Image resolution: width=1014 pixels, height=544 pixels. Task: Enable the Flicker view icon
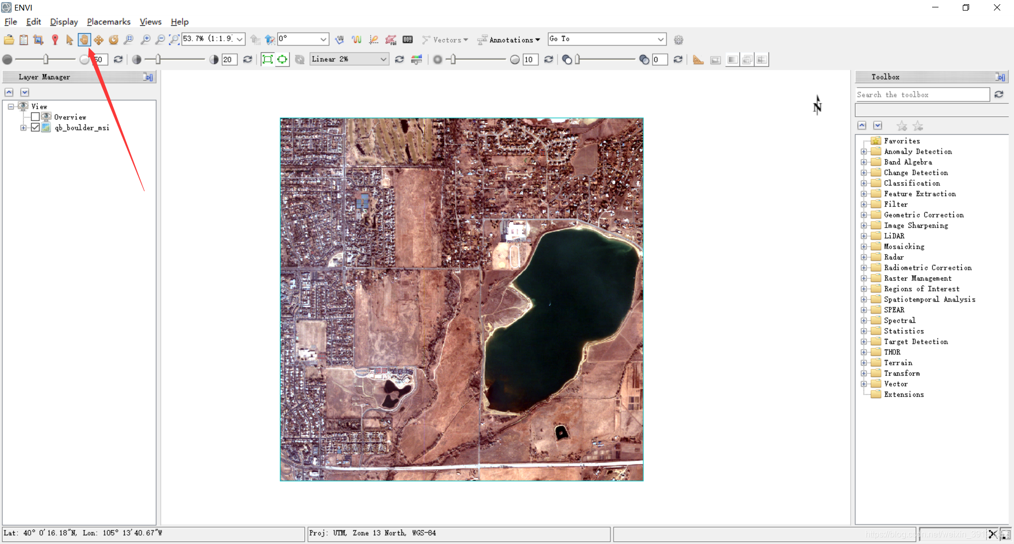point(747,59)
